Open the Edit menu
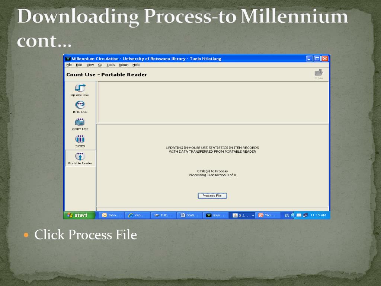381x286 pixels. point(79,65)
